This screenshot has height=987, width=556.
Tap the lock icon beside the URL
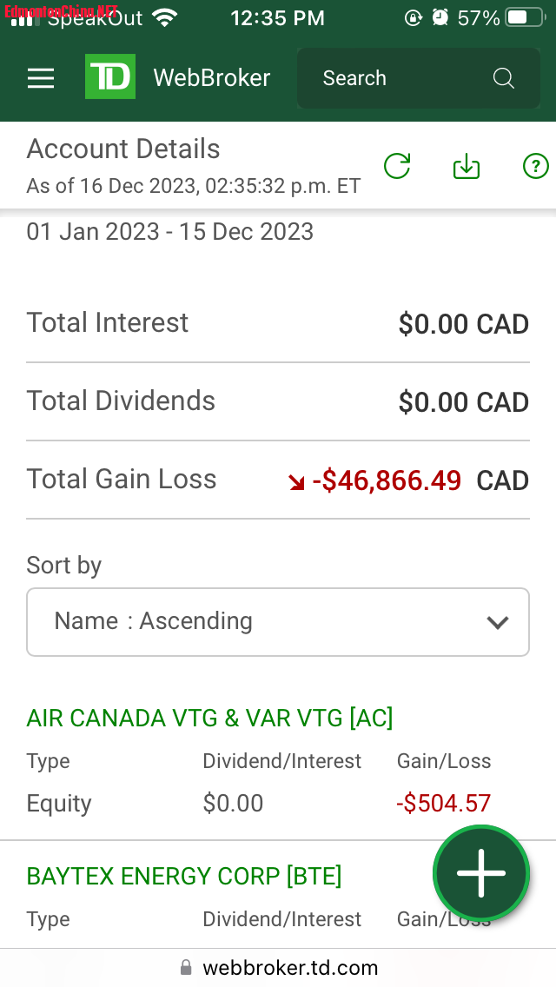tap(186, 968)
